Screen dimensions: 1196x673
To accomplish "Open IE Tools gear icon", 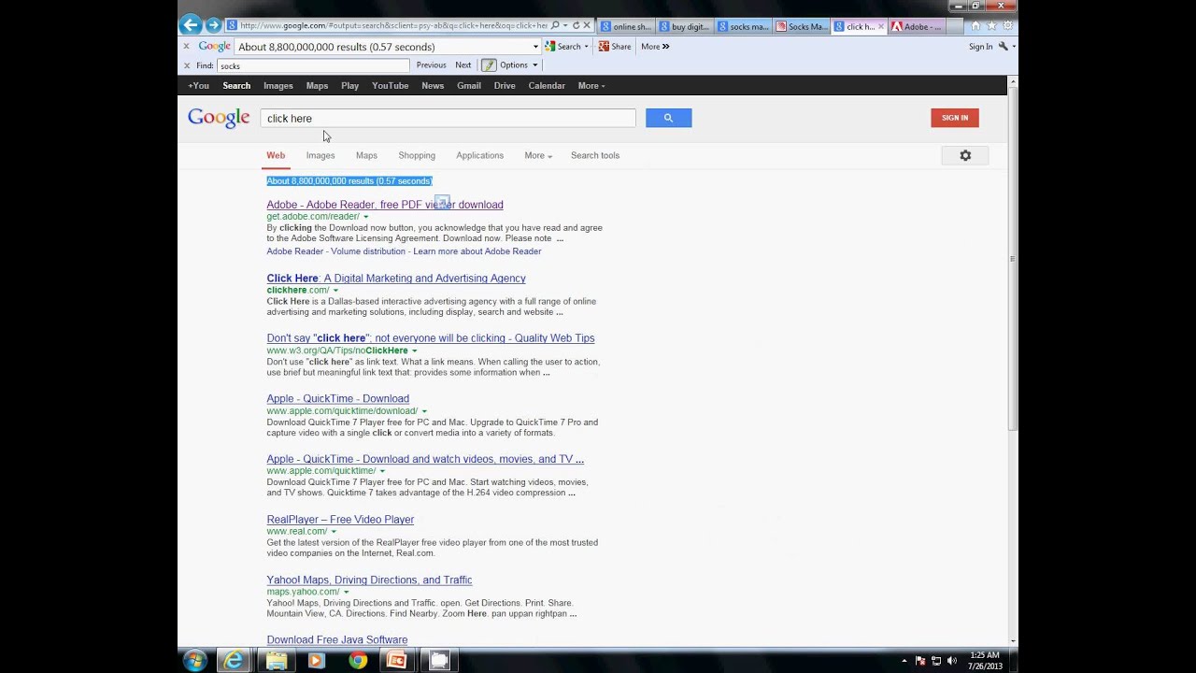I will (1007, 26).
